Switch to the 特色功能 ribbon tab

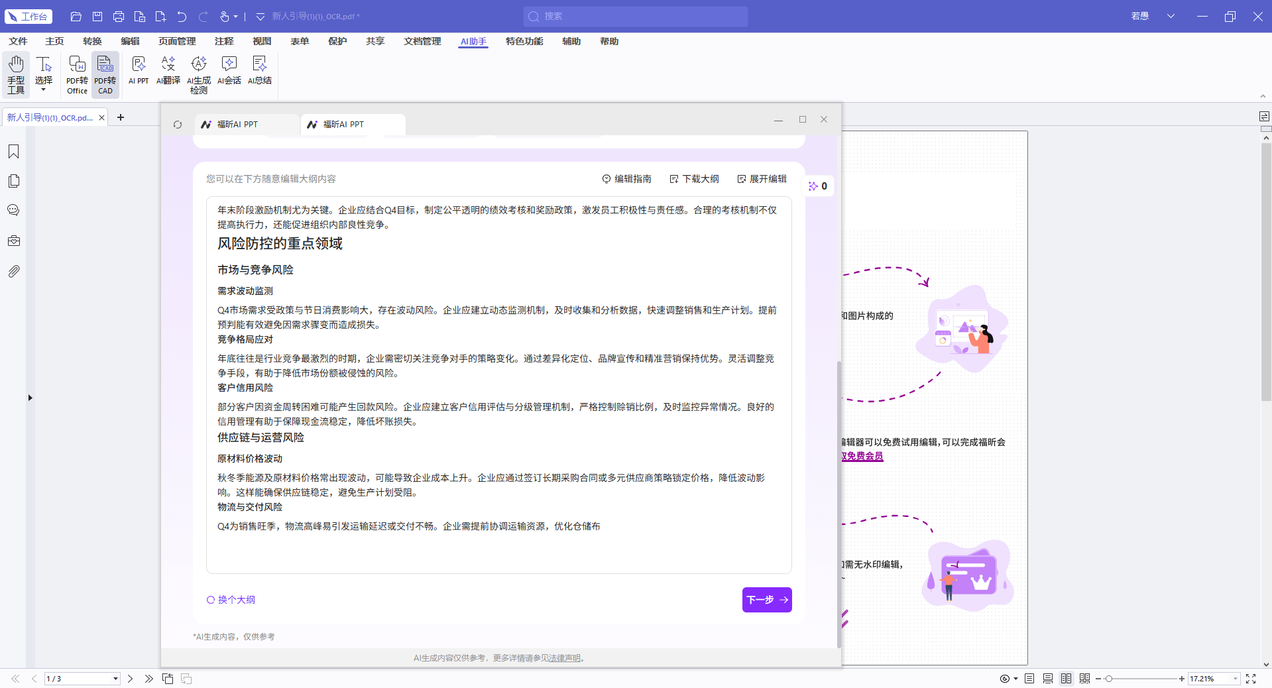[524, 41]
